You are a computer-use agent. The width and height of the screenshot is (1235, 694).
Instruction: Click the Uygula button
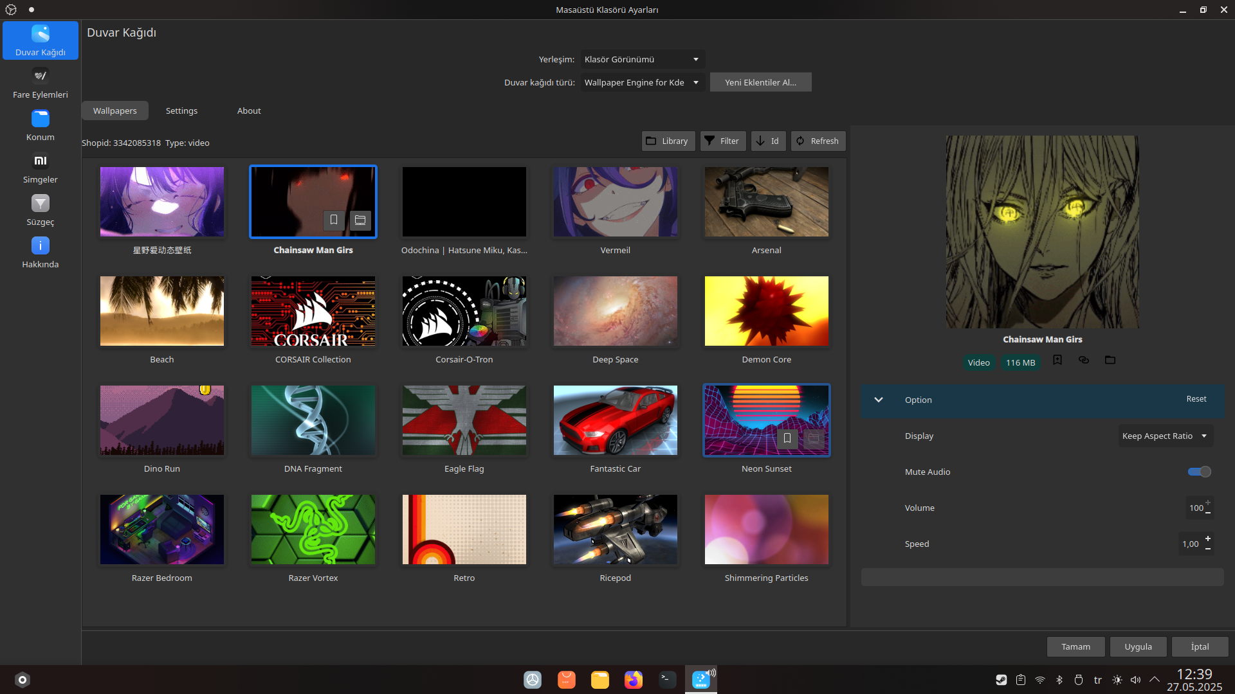pos(1138,646)
